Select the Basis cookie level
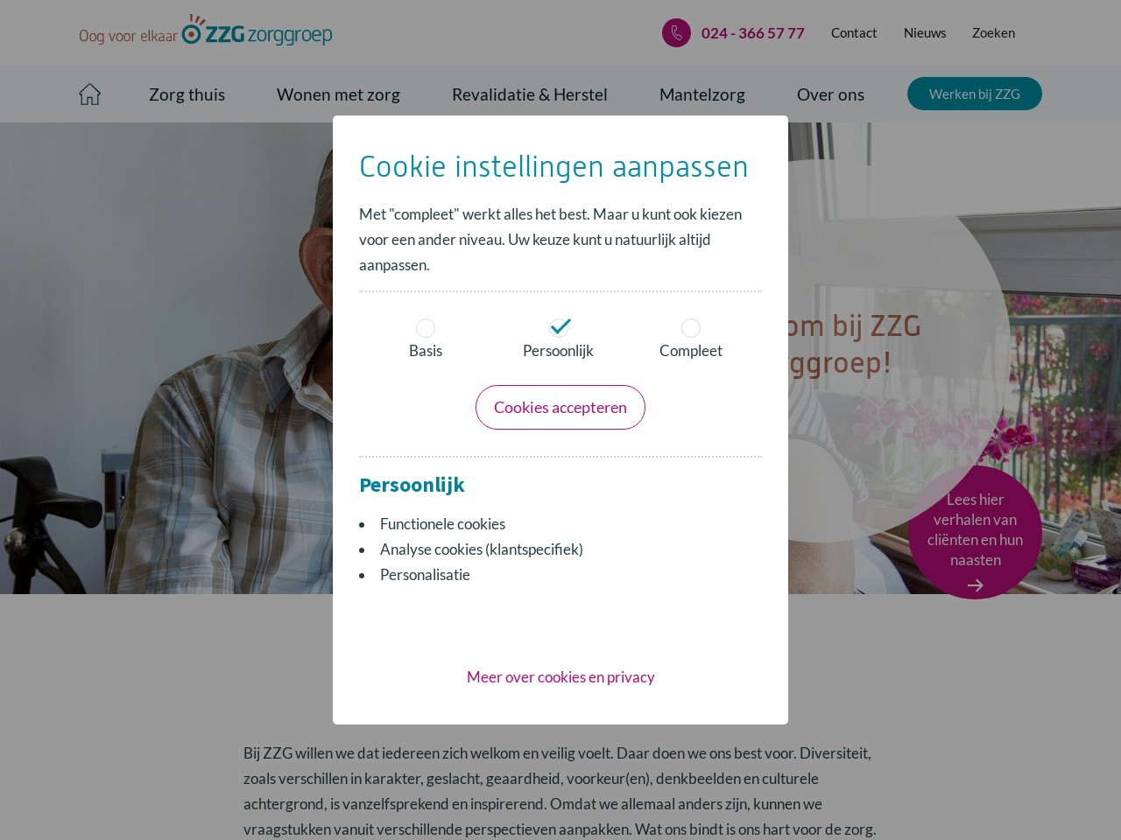This screenshot has height=840, width=1121. tap(426, 328)
